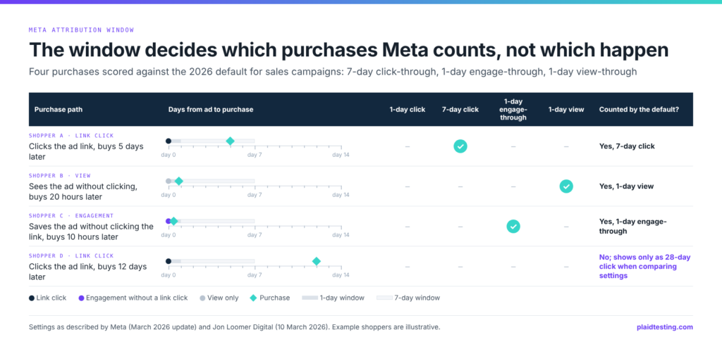Click Shopper A's purchase diamond marker
Image resolution: width=722 pixels, height=349 pixels.
point(230,141)
